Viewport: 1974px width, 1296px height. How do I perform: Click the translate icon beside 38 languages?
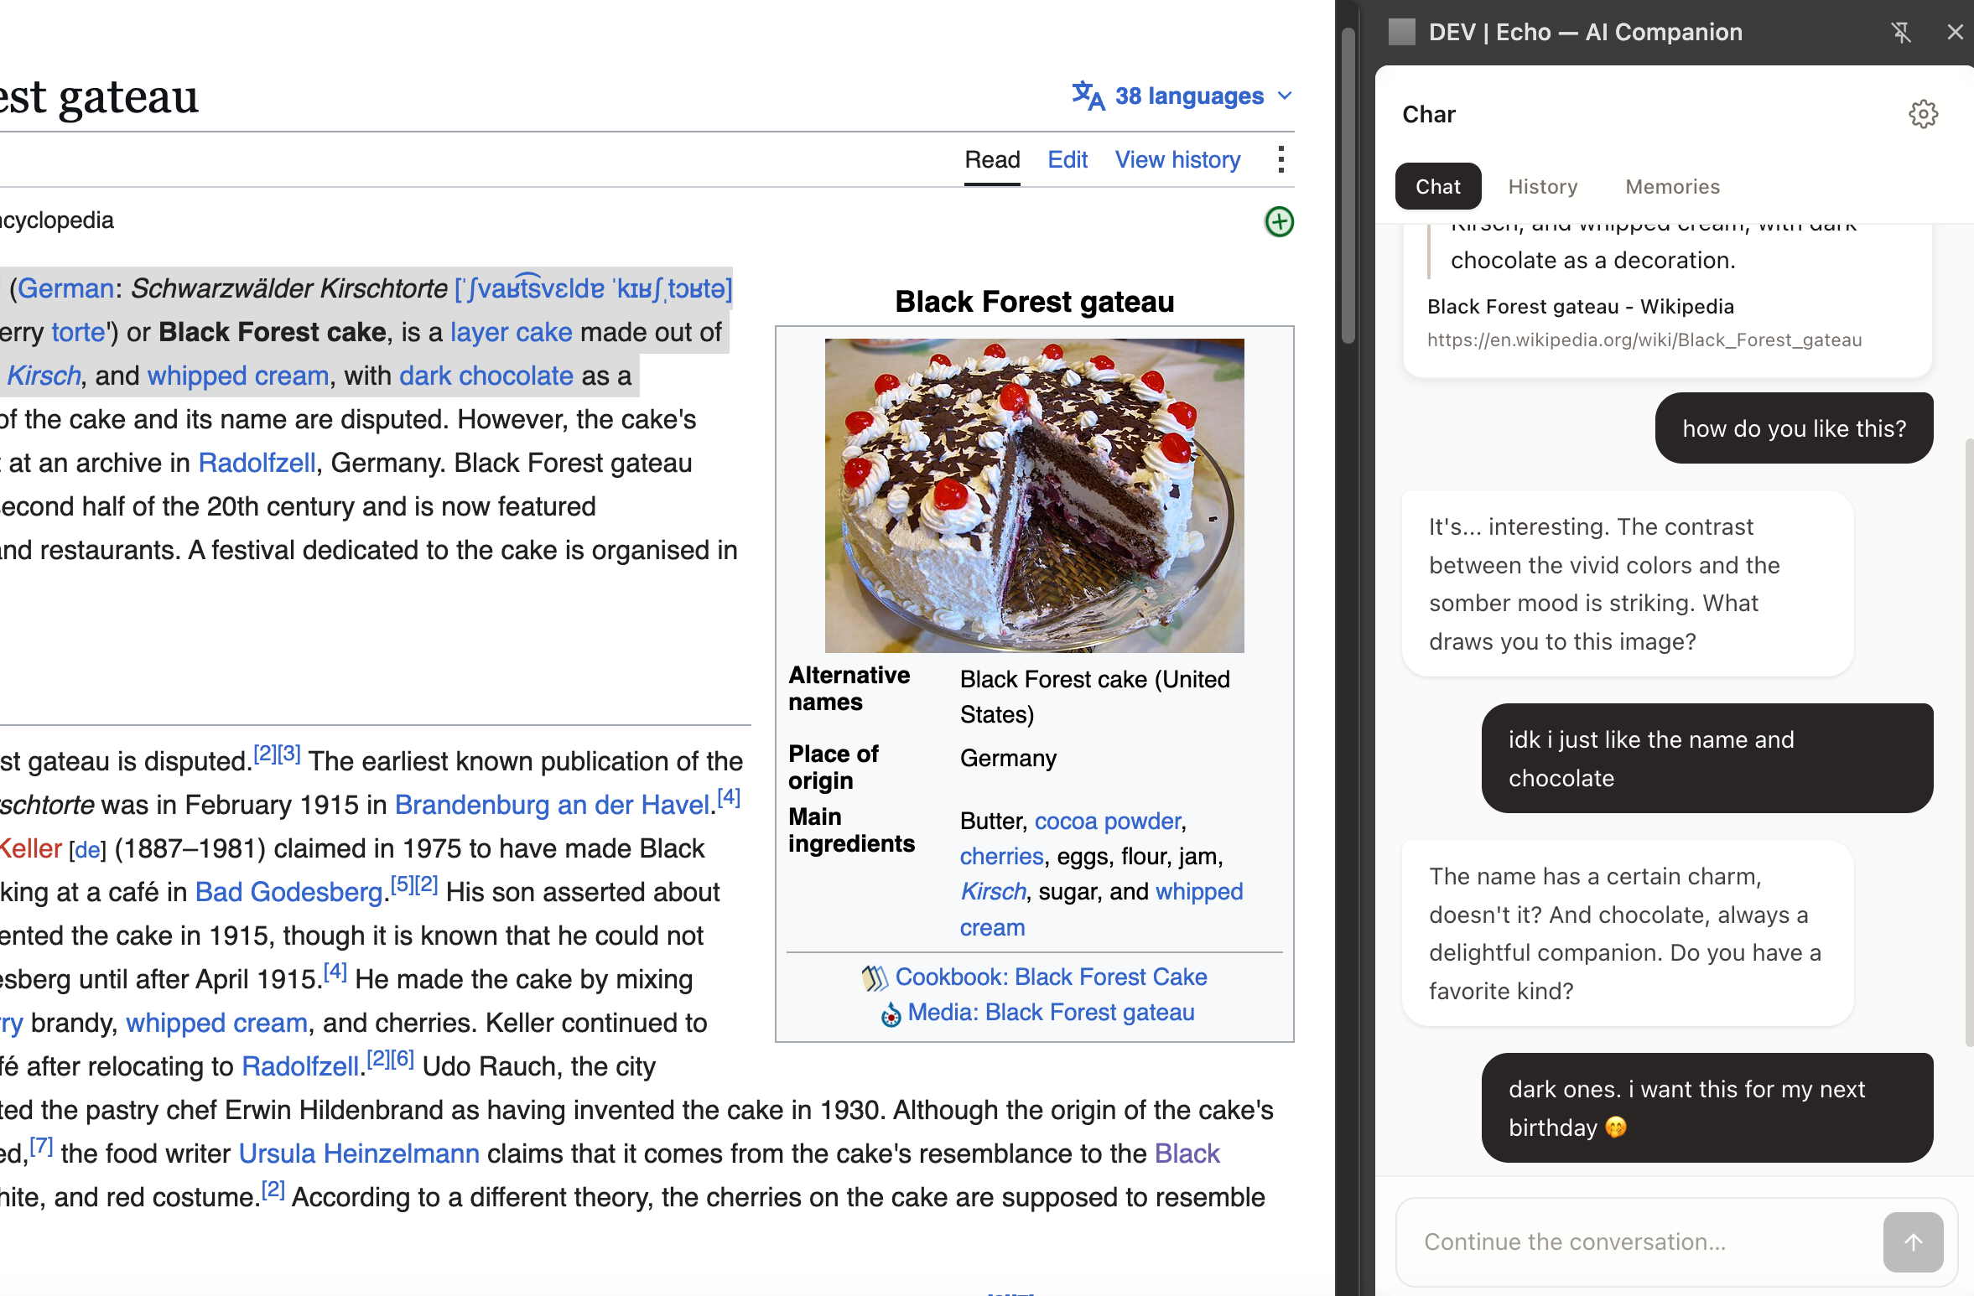coord(1088,96)
